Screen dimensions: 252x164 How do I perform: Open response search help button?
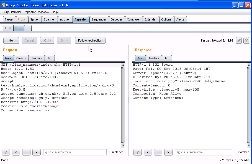138,152
